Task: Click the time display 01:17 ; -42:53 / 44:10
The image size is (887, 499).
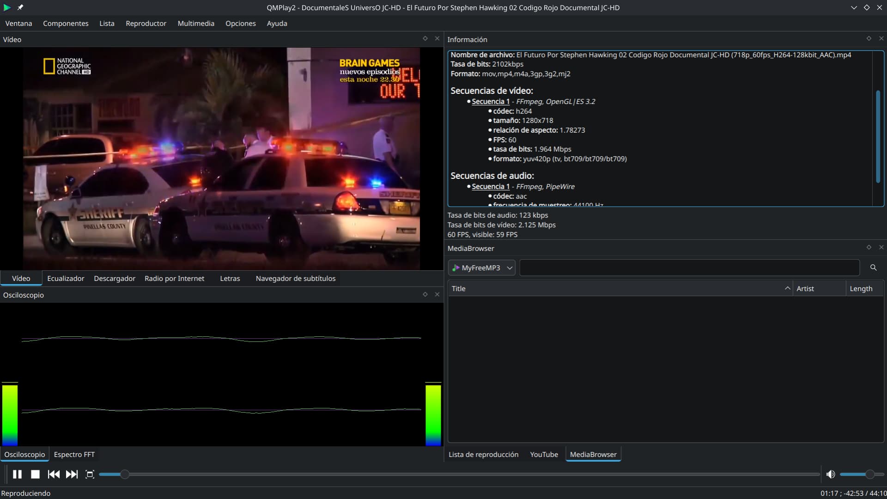Action: 853,493
